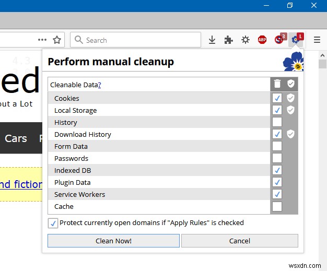The image size is (327, 271).
Task: Check the History cleanup checkbox
Action: tap(277, 122)
